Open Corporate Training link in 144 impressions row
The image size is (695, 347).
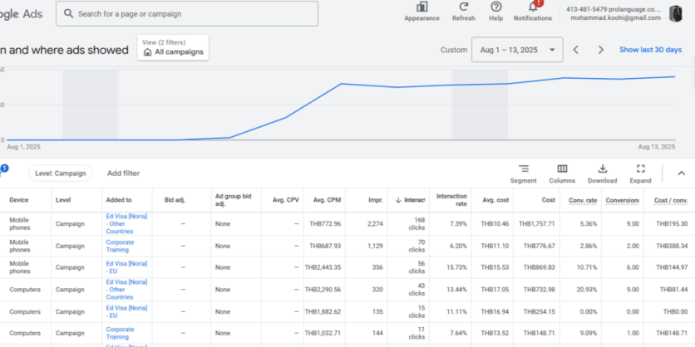pos(120,333)
